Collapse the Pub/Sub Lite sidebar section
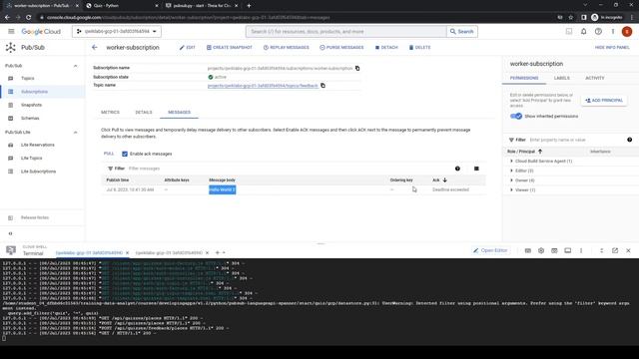Screen dimensions: 639x359 [x=75, y=133]
